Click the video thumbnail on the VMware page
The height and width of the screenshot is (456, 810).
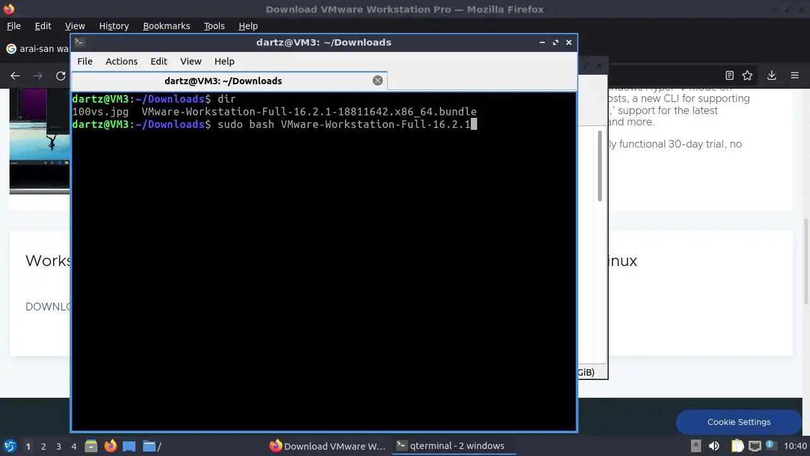[x=39, y=141]
